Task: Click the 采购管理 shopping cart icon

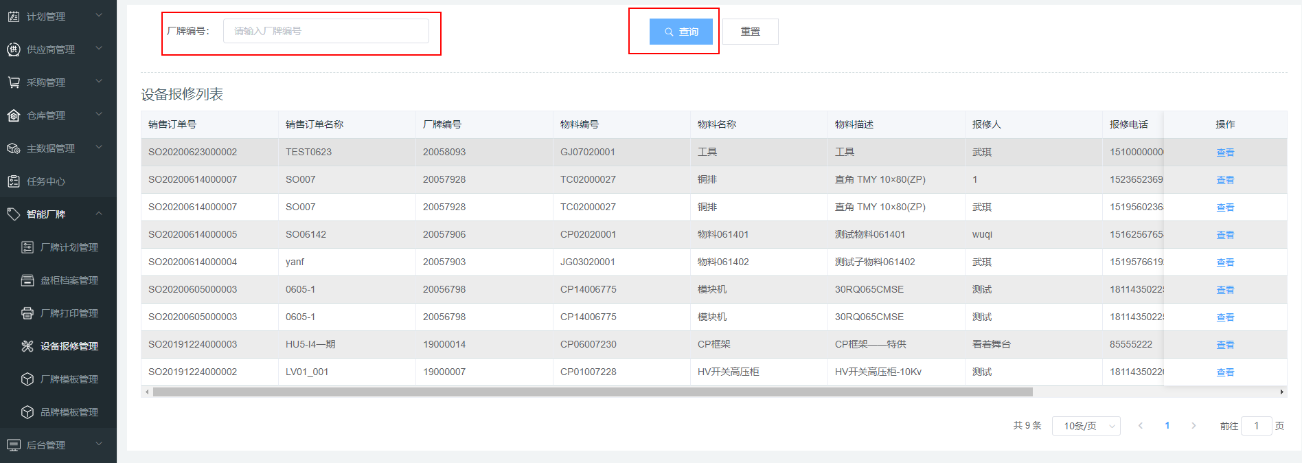Action: point(14,82)
